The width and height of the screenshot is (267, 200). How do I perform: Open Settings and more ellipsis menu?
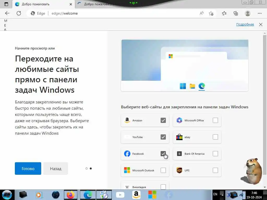point(259,13)
